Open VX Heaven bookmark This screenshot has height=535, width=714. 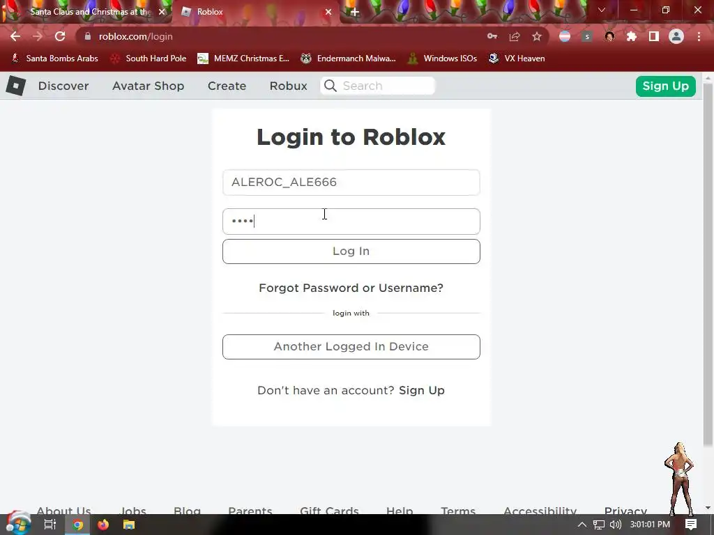[517, 59]
